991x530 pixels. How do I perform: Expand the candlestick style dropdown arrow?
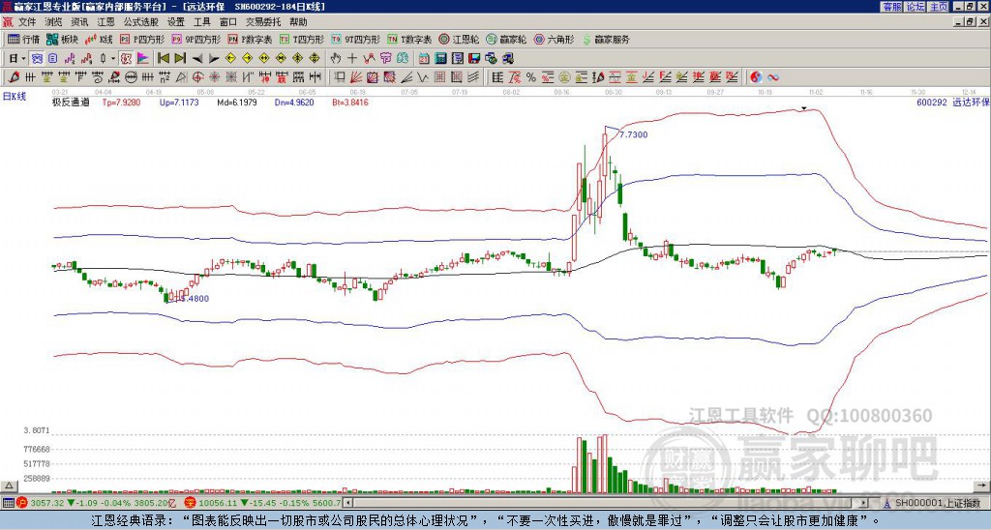pos(114,59)
